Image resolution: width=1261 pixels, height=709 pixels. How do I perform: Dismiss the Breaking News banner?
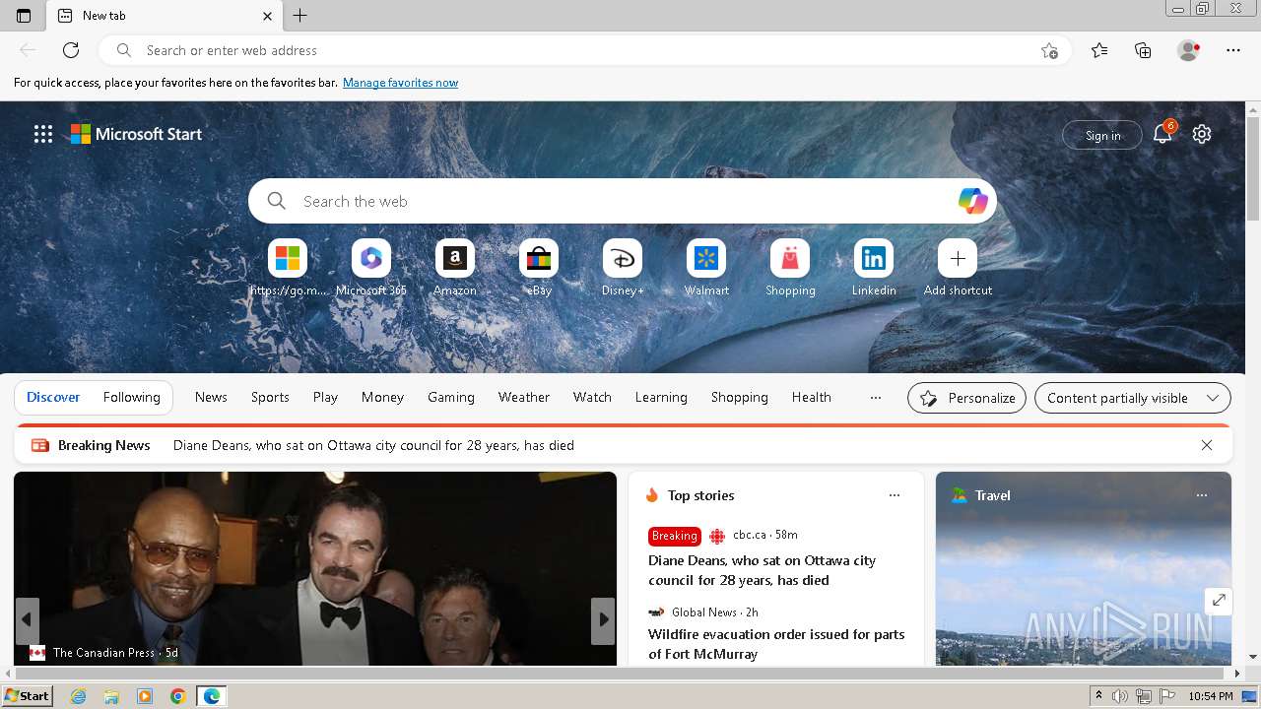[1207, 445]
